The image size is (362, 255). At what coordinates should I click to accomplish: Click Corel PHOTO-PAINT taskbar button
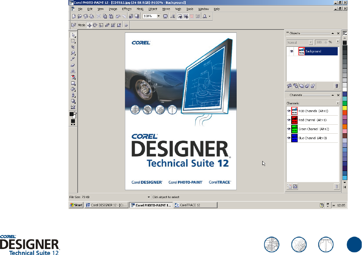tap(151, 205)
